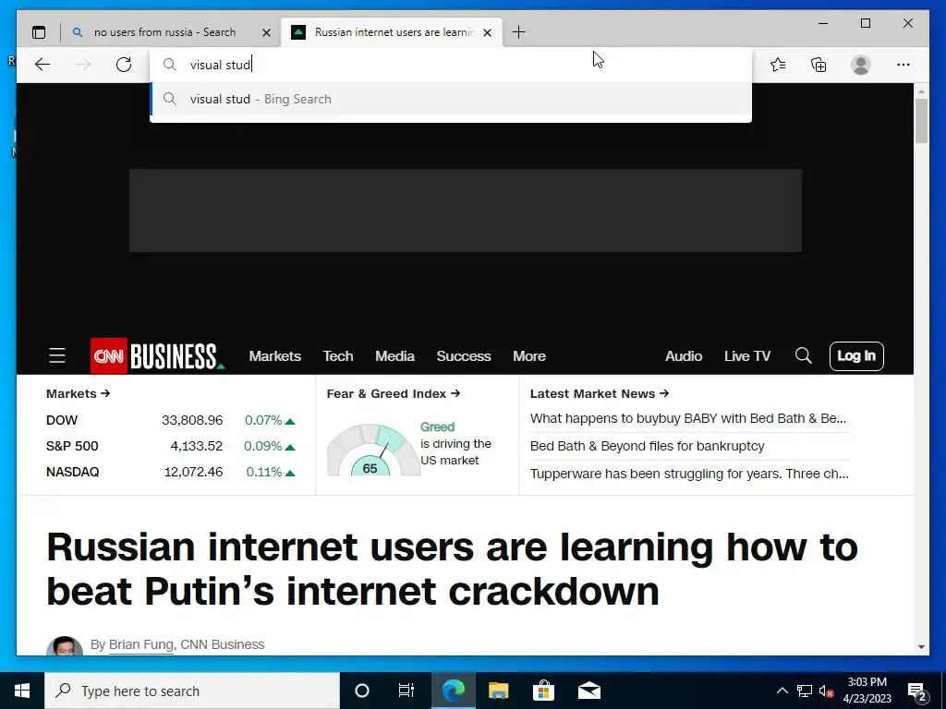
Task: Click the page vertical scrollbar thumb
Action: (921, 121)
